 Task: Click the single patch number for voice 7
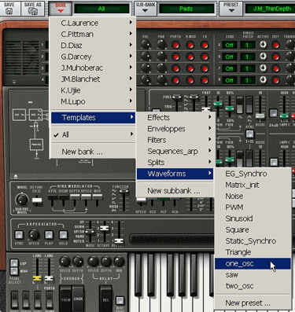247,68
